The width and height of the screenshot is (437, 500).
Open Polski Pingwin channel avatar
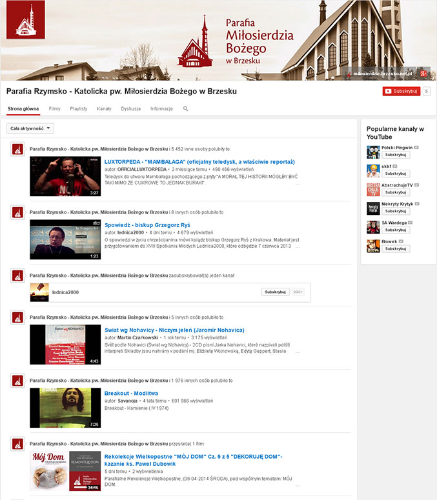click(373, 152)
